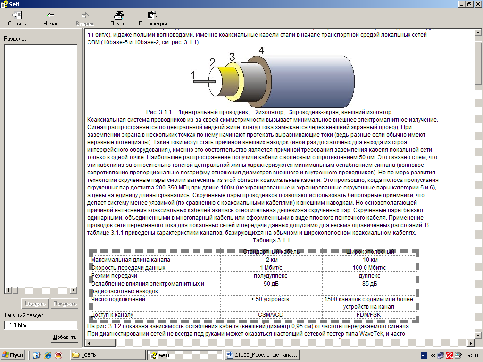Click the Удалить button

click(x=35, y=304)
